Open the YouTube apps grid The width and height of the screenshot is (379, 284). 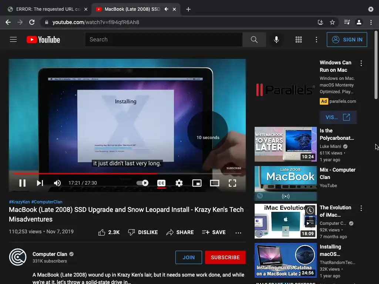(299, 40)
